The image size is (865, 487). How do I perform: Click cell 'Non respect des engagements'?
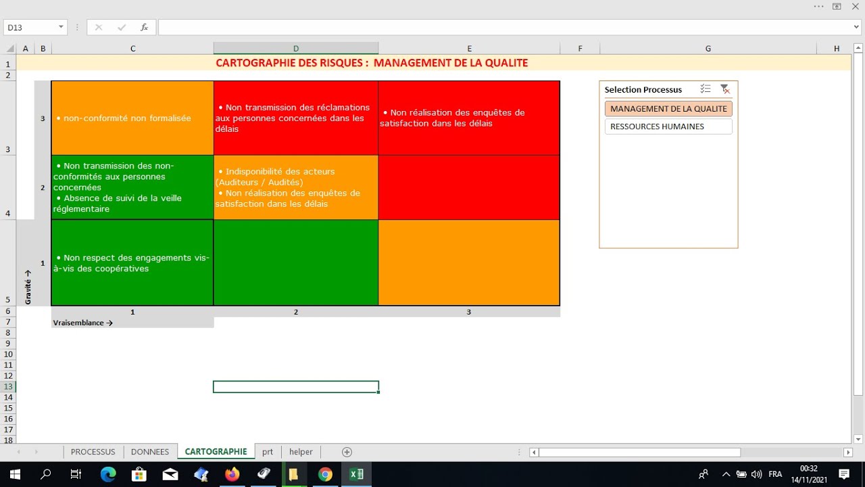(132, 262)
